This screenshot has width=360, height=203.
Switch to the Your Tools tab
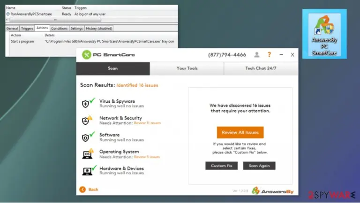[x=187, y=68]
